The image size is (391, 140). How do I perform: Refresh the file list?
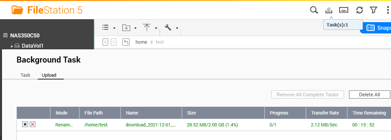(x=359, y=10)
